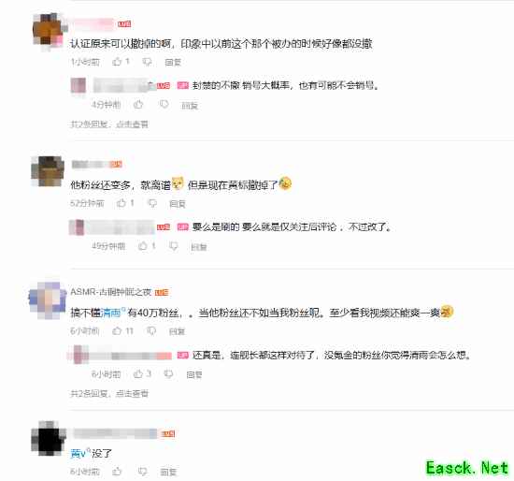
Task: Like the 4分钟前 reply about 封禁的不撤
Action: tap(138, 105)
